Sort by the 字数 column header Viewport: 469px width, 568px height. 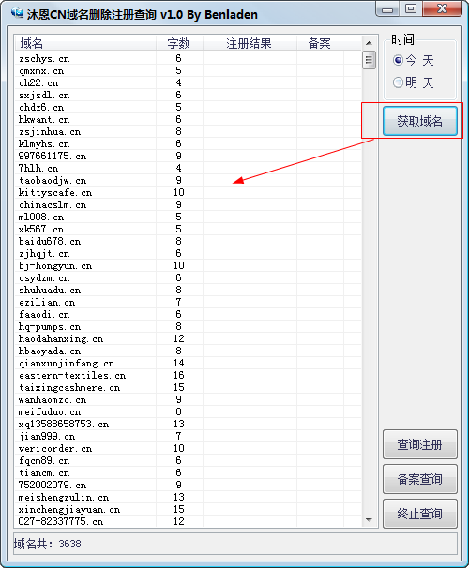point(179,43)
